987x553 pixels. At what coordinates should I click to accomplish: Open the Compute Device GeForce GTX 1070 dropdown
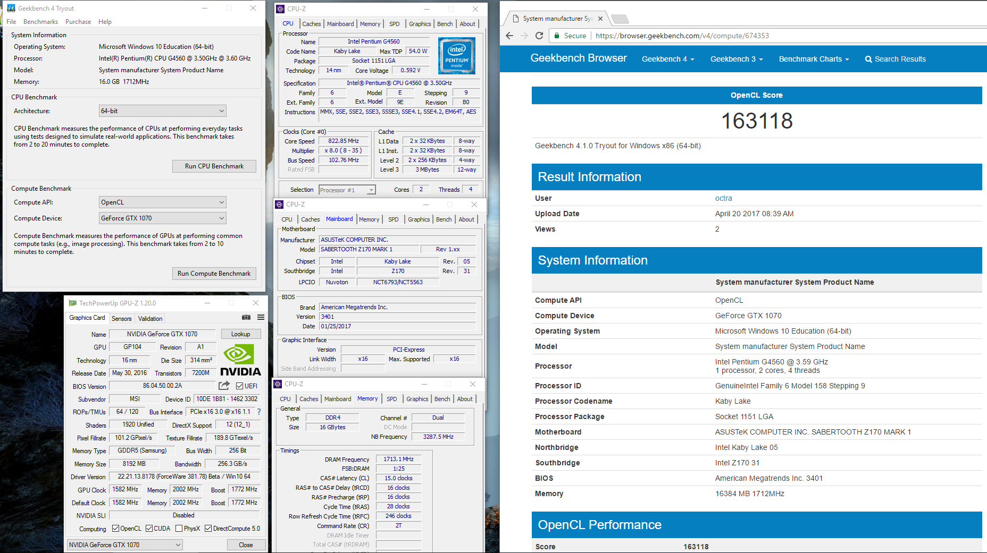coord(163,218)
